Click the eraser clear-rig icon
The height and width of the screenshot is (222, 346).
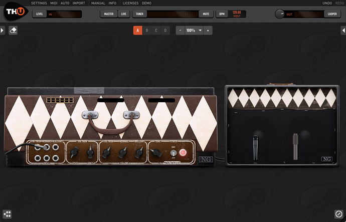(x=14, y=31)
